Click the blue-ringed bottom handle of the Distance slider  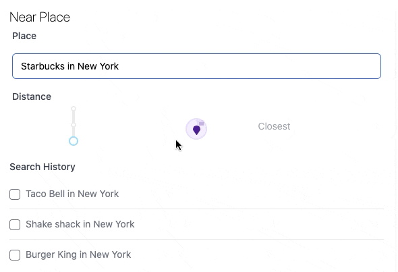click(x=74, y=141)
